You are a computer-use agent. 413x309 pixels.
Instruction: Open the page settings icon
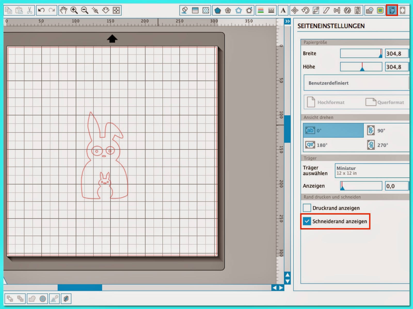pyautogui.click(x=392, y=10)
